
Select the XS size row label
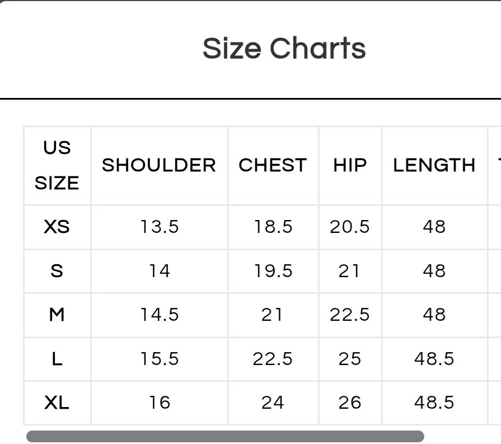click(57, 227)
